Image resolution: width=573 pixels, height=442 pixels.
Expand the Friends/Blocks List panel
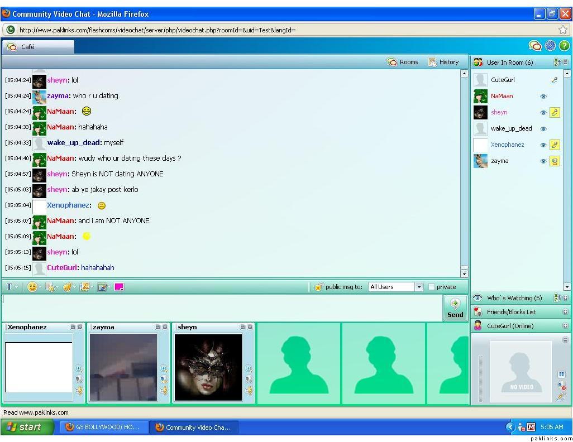point(565,312)
